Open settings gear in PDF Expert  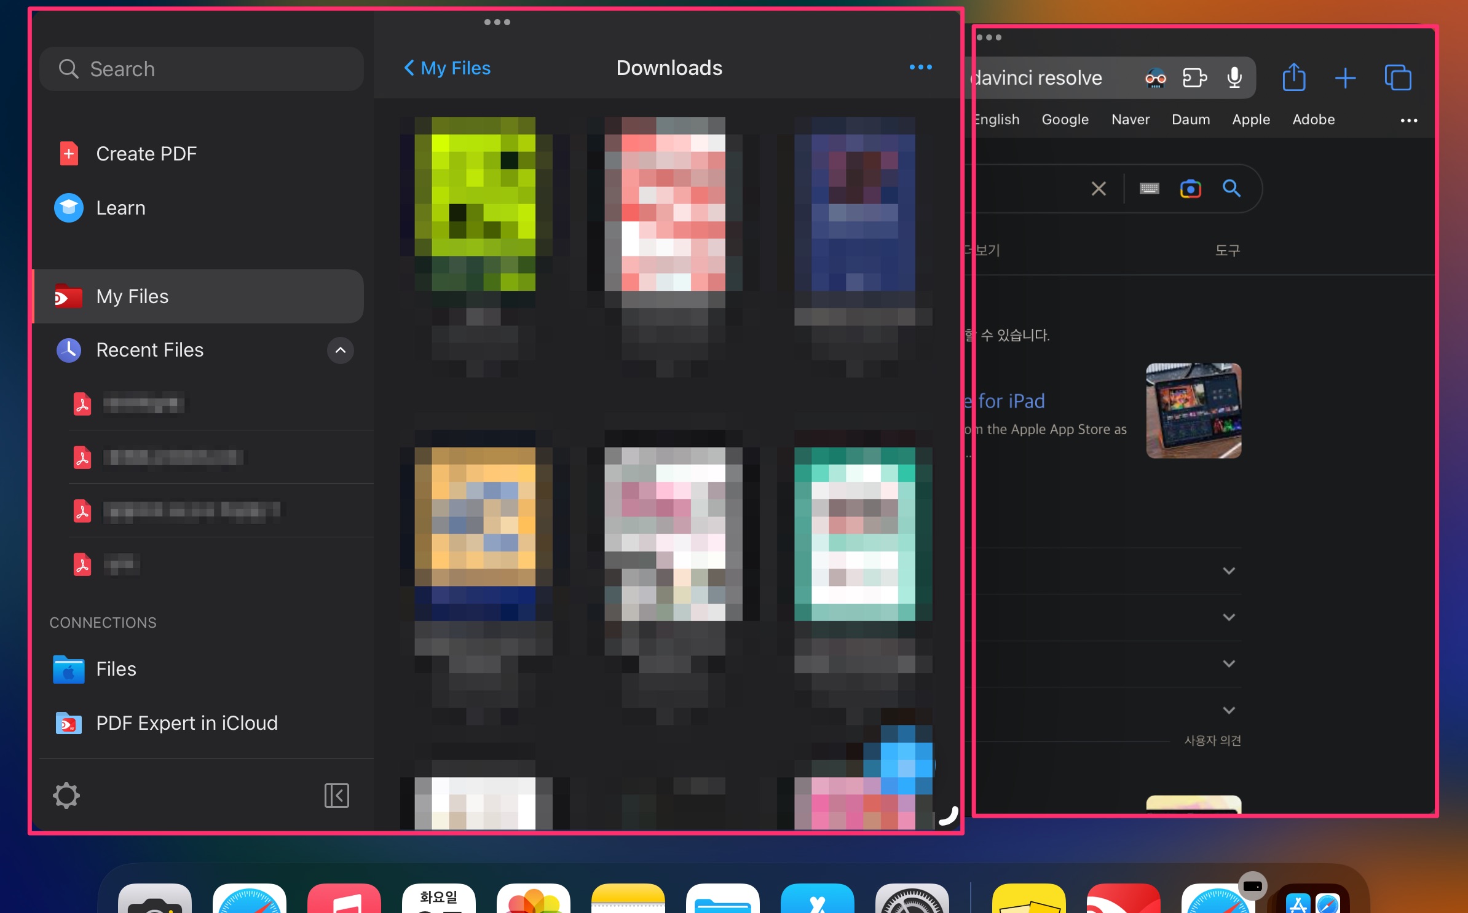(x=66, y=796)
